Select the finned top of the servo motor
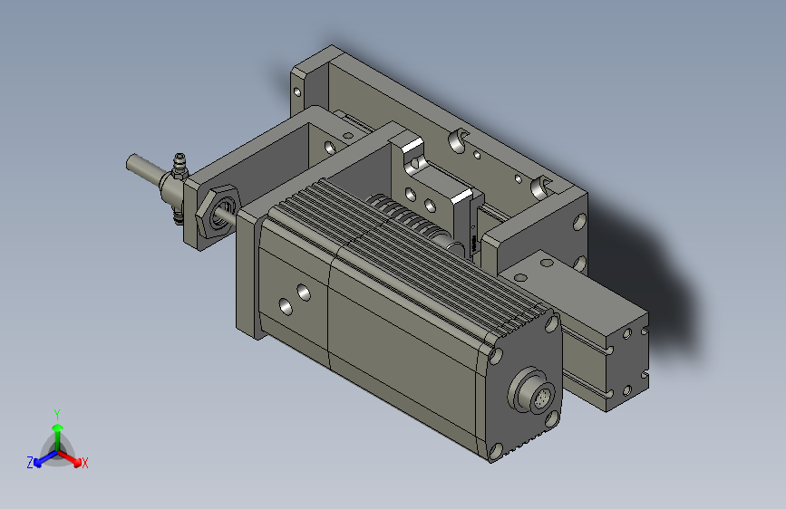This screenshot has width=786, height=509. coord(411,255)
